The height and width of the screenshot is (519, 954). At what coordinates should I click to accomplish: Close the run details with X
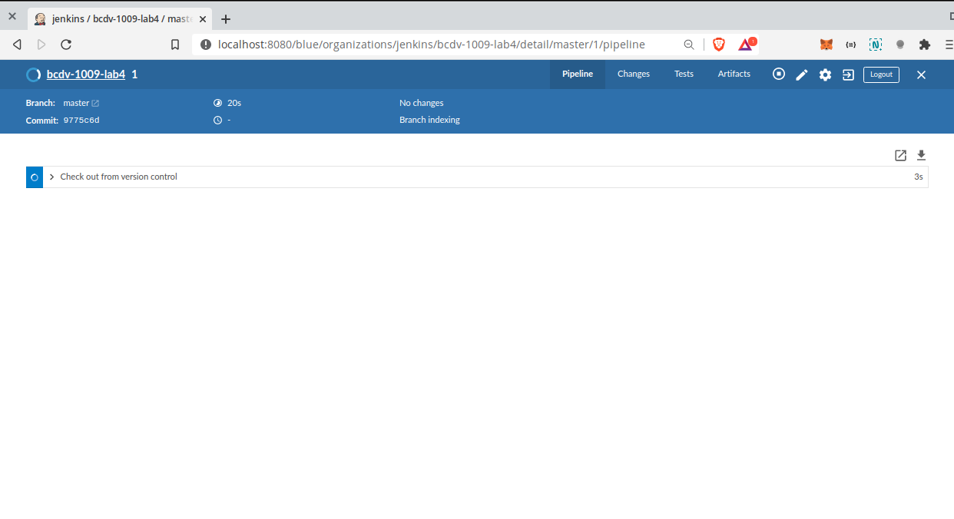921,74
